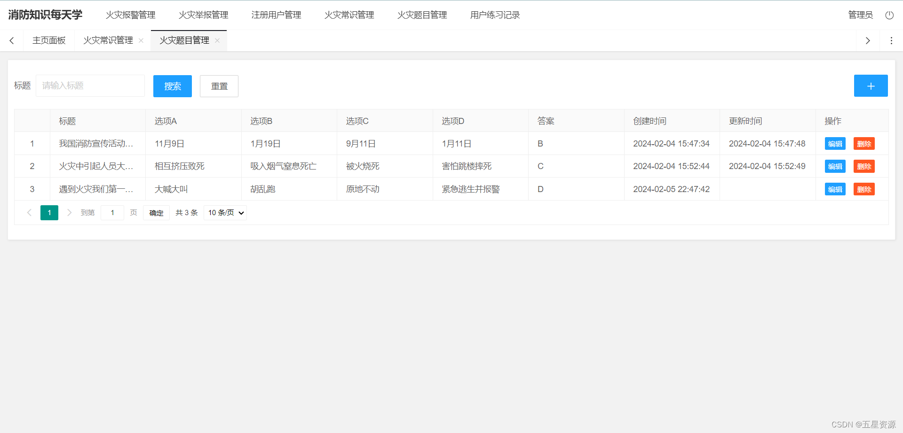
Task: Open the 火灾报警管理 menu
Action: (131, 15)
